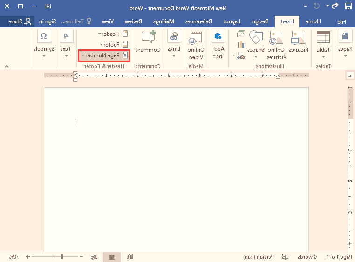This screenshot has height=262, width=355.
Task: Click the zoom slider handle
Action: click(62, 256)
